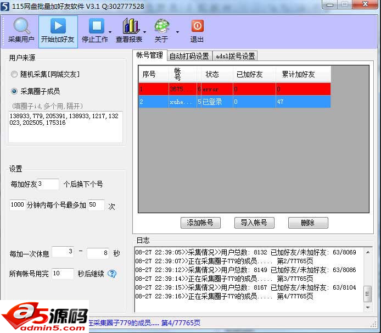381x333 pixels.
Task: Click log line timestamped 22:39:16
Action: coord(224,296)
